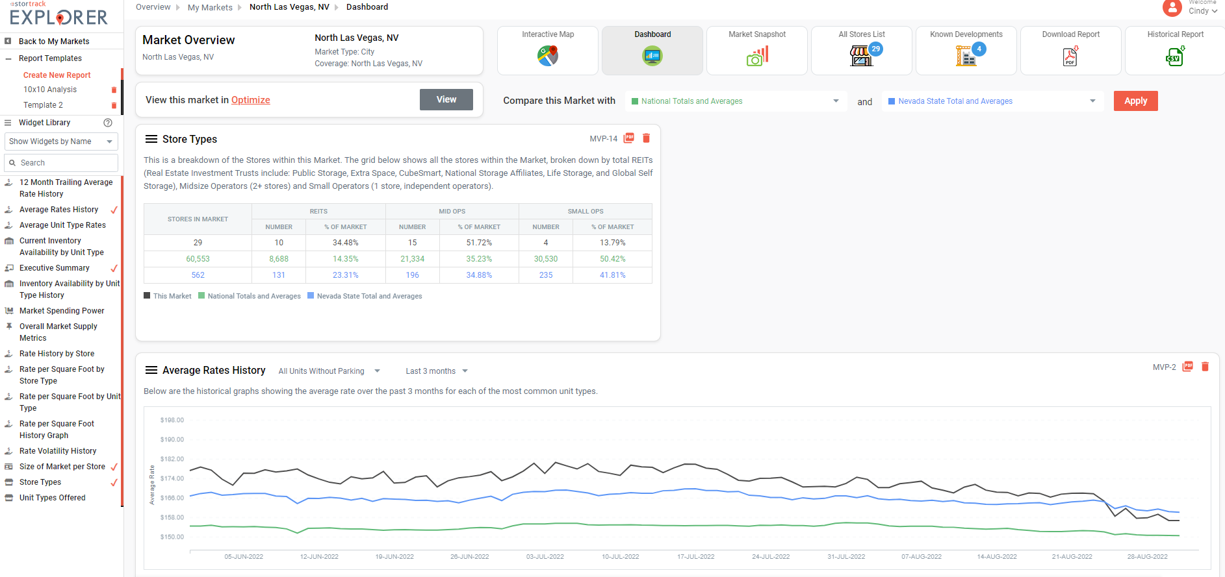Open the Template 2 report template
The height and width of the screenshot is (577, 1225).
point(43,105)
